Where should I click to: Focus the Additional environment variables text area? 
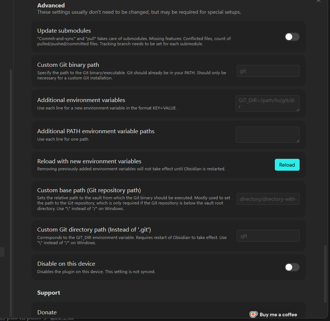[267, 103]
